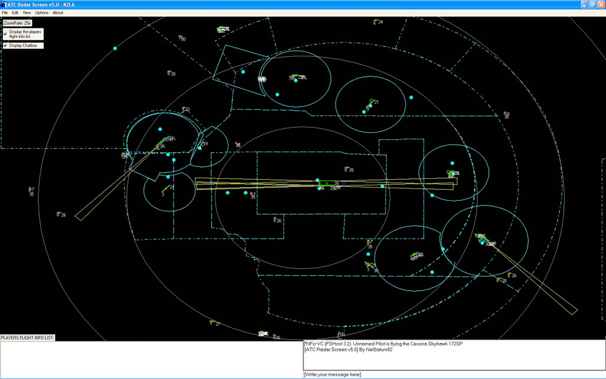Click the airport marker labeled 23

185,110
